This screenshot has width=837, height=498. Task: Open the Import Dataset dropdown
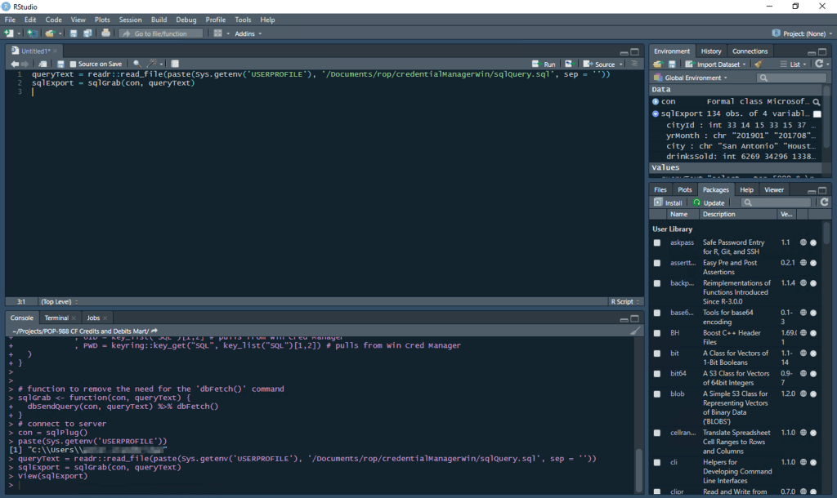pos(717,64)
